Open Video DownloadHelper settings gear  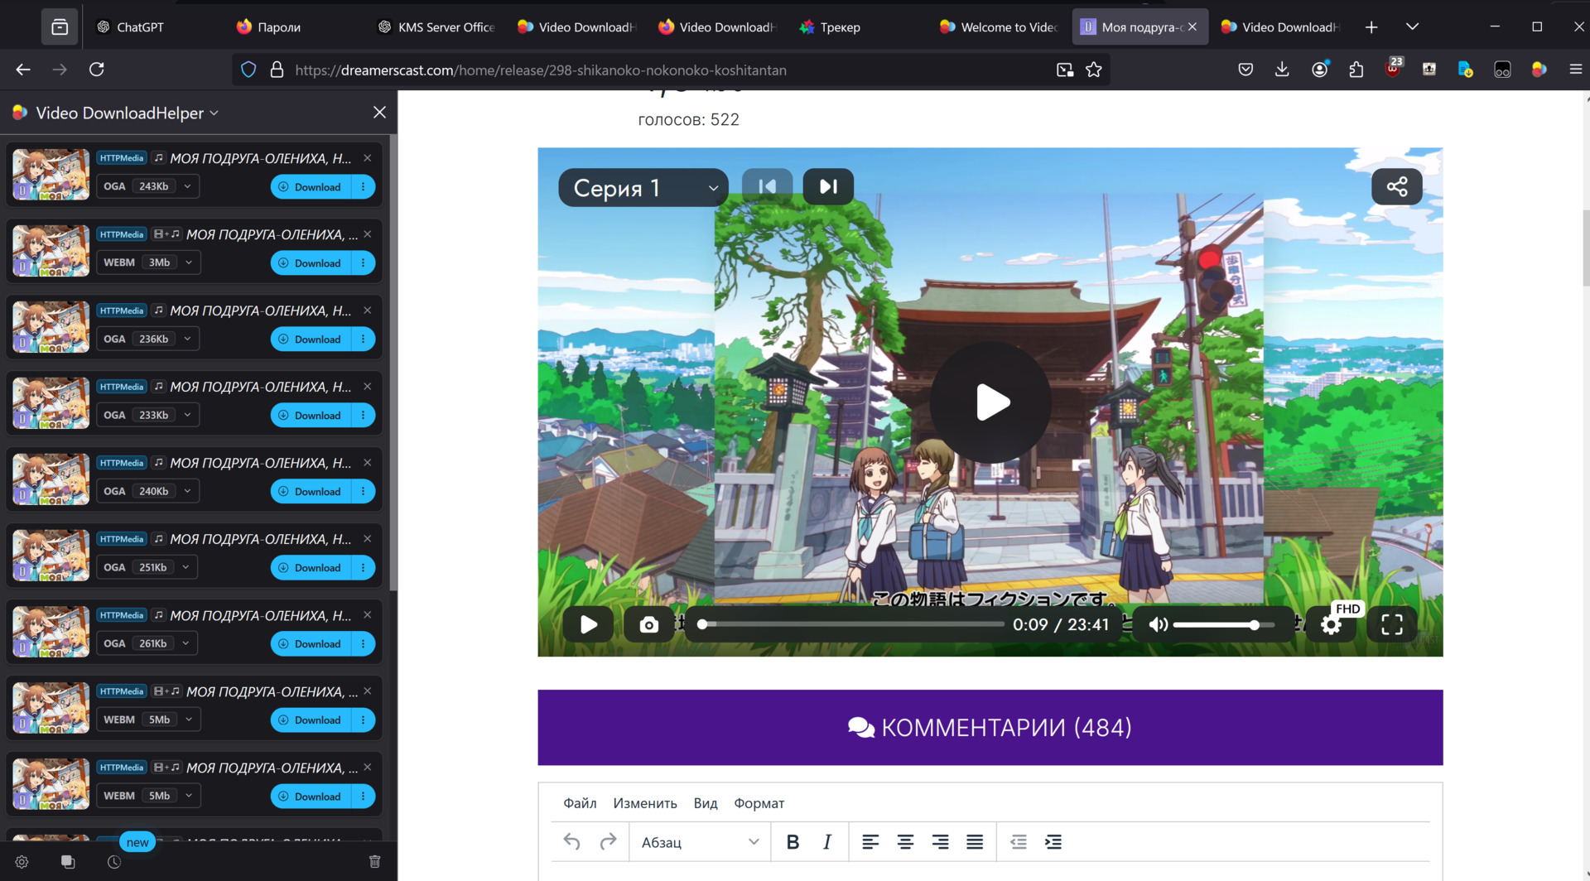22,862
